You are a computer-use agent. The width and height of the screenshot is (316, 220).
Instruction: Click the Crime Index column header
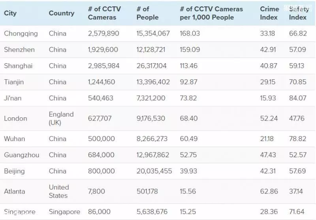tap(269, 13)
